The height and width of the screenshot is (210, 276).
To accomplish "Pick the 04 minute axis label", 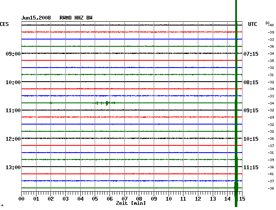I will (x=80, y=199).
